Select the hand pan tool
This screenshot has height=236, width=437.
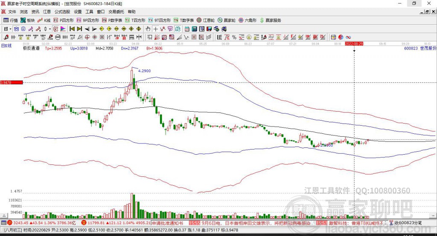point(148,29)
